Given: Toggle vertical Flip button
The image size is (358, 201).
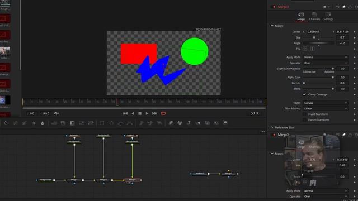Looking at the screenshot, I should tap(313, 49).
